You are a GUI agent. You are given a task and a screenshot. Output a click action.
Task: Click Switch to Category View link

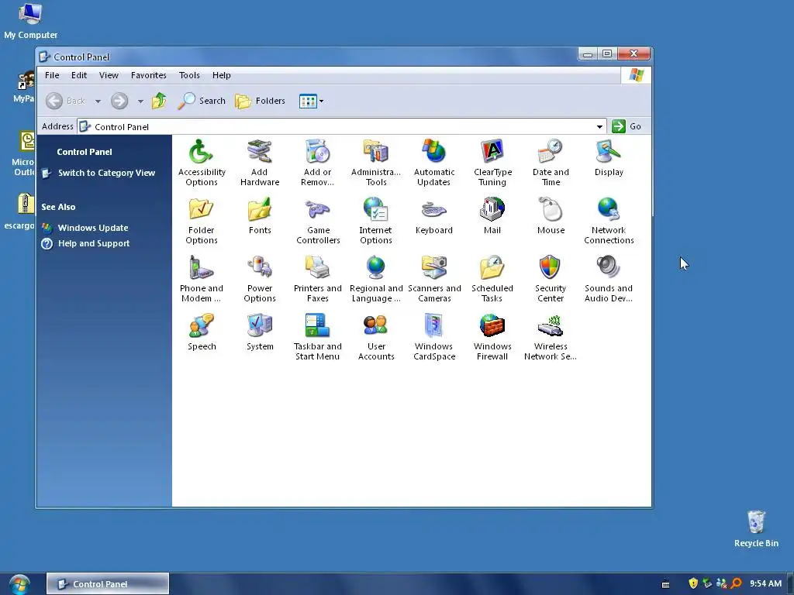click(x=106, y=173)
